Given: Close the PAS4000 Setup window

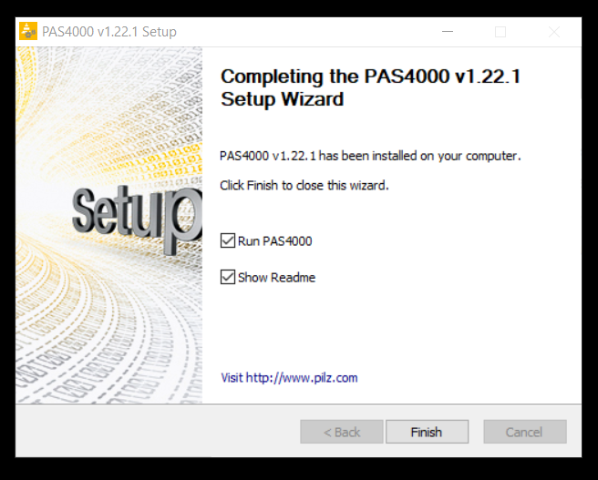Looking at the screenshot, I should point(554,32).
